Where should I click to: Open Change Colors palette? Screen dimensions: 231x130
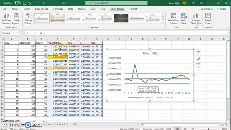pos(29,19)
